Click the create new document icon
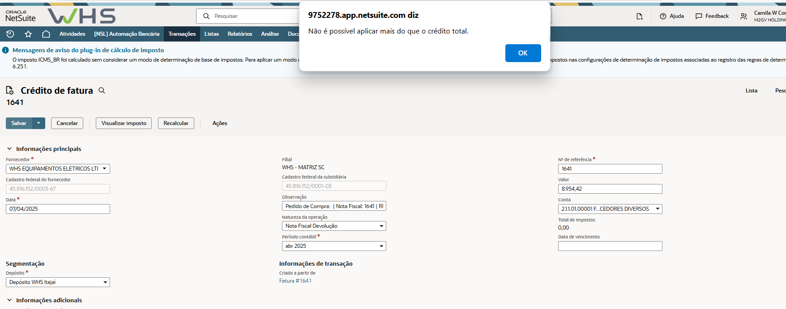This screenshot has width=786, height=309. (640, 16)
